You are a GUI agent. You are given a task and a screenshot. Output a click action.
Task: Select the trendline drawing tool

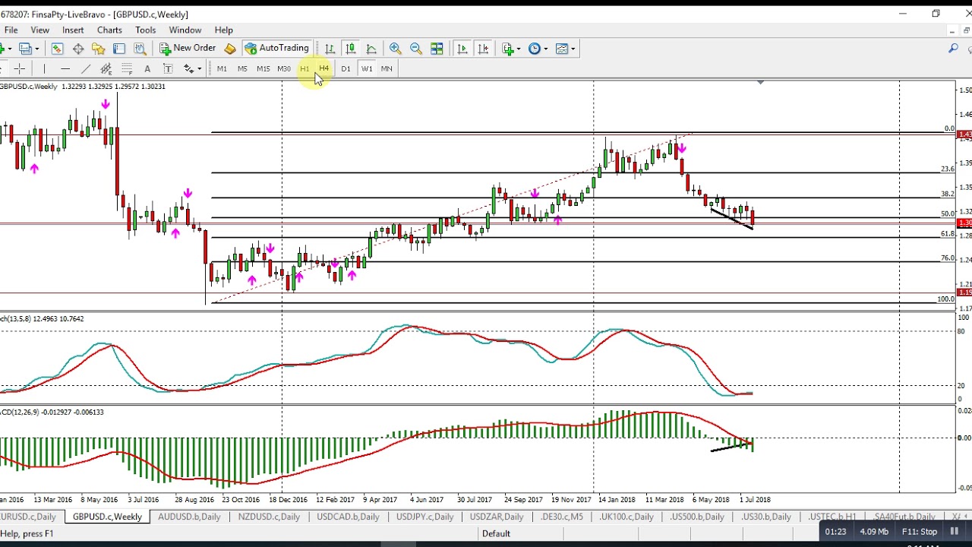pyautogui.click(x=86, y=69)
